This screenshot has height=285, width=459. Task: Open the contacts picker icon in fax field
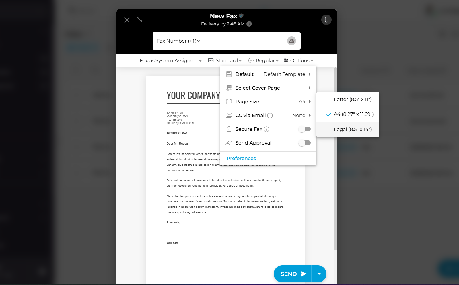click(291, 41)
